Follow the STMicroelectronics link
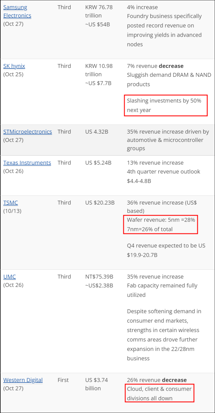Screen dimensions: 215x413 coord(28,132)
